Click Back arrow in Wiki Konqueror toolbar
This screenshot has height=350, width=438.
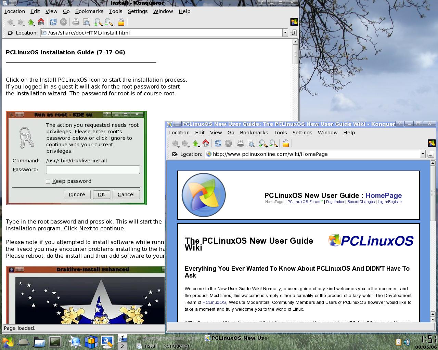pyautogui.click(x=175, y=144)
